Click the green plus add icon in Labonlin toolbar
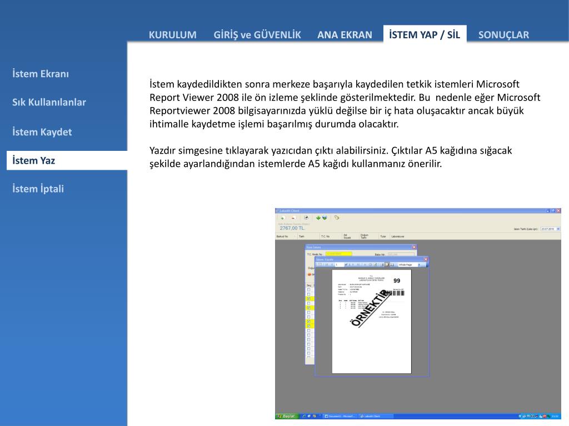Screen dimensions: 569x426 tap(283, 217)
